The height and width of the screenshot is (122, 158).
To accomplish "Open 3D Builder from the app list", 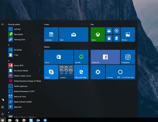I will pos(24,50).
